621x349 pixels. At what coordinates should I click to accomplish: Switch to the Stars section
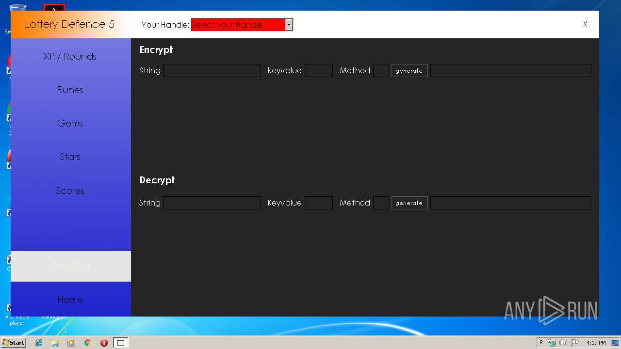click(70, 157)
